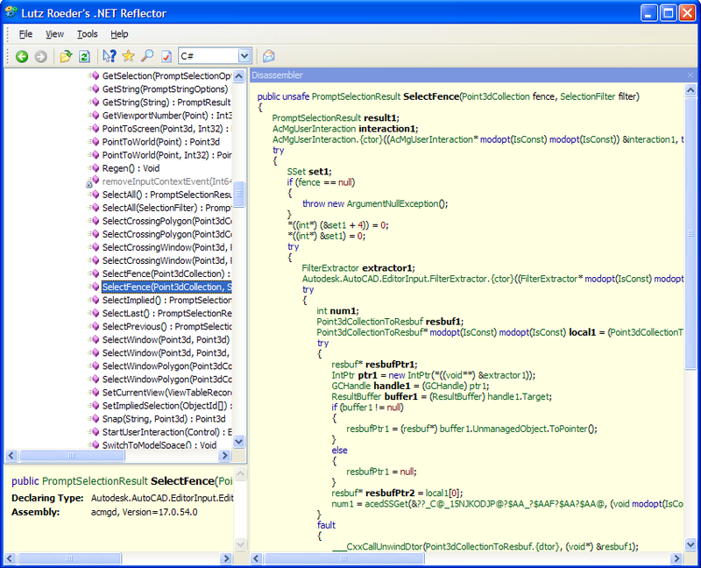This screenshot has height=568, width=701.
Task: Click the tree panel vertical scrollbar thumb
Action: pos(238,193)
